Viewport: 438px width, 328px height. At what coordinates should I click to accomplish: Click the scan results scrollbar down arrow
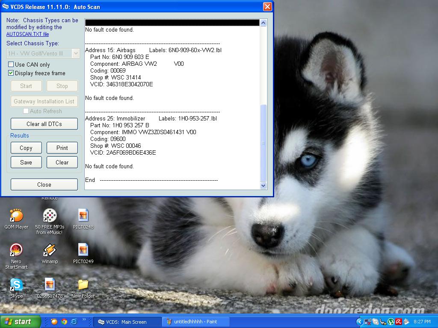[x=263, y=185]
